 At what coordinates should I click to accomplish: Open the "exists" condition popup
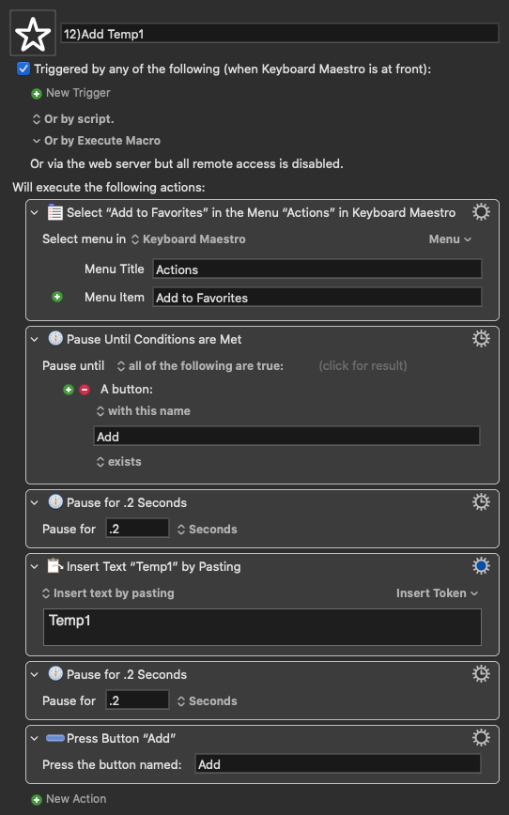coord(119,462)
